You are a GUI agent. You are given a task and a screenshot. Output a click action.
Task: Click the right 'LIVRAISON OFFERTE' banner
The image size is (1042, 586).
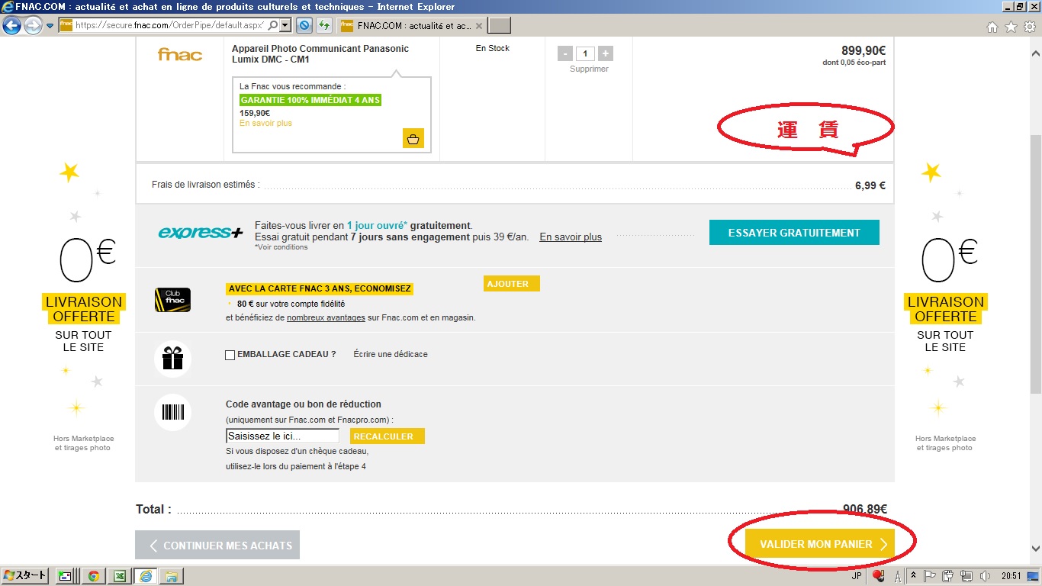945,309
